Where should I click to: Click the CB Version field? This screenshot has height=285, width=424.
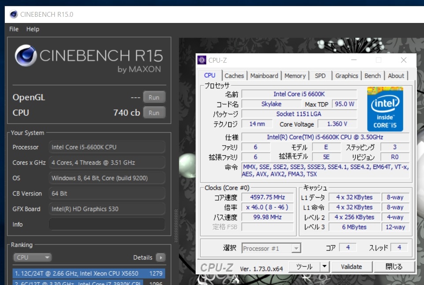click(x=107, y=194)
